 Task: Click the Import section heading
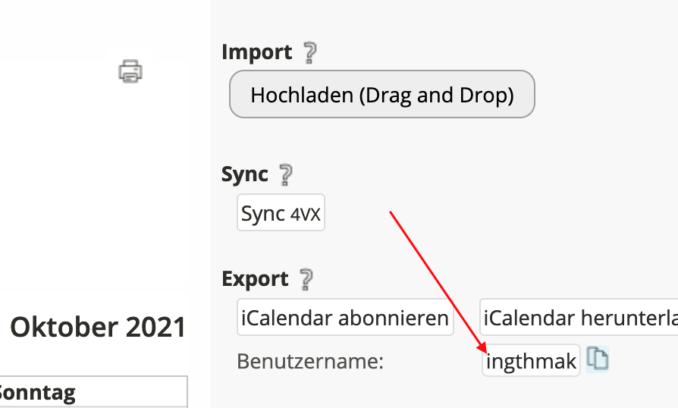click(256, 52)
